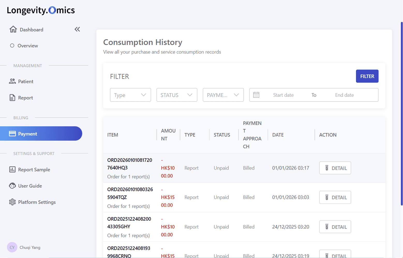Go to Patient management page
The image size is (403, 258).
(26, 81)
